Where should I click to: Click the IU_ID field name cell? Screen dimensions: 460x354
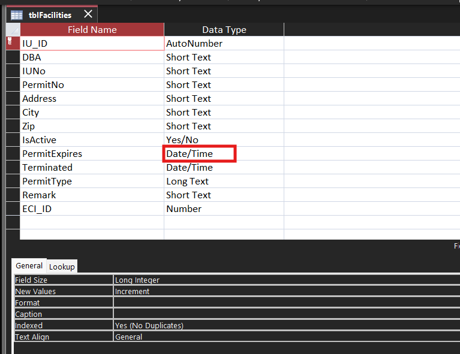pos(92,43)
